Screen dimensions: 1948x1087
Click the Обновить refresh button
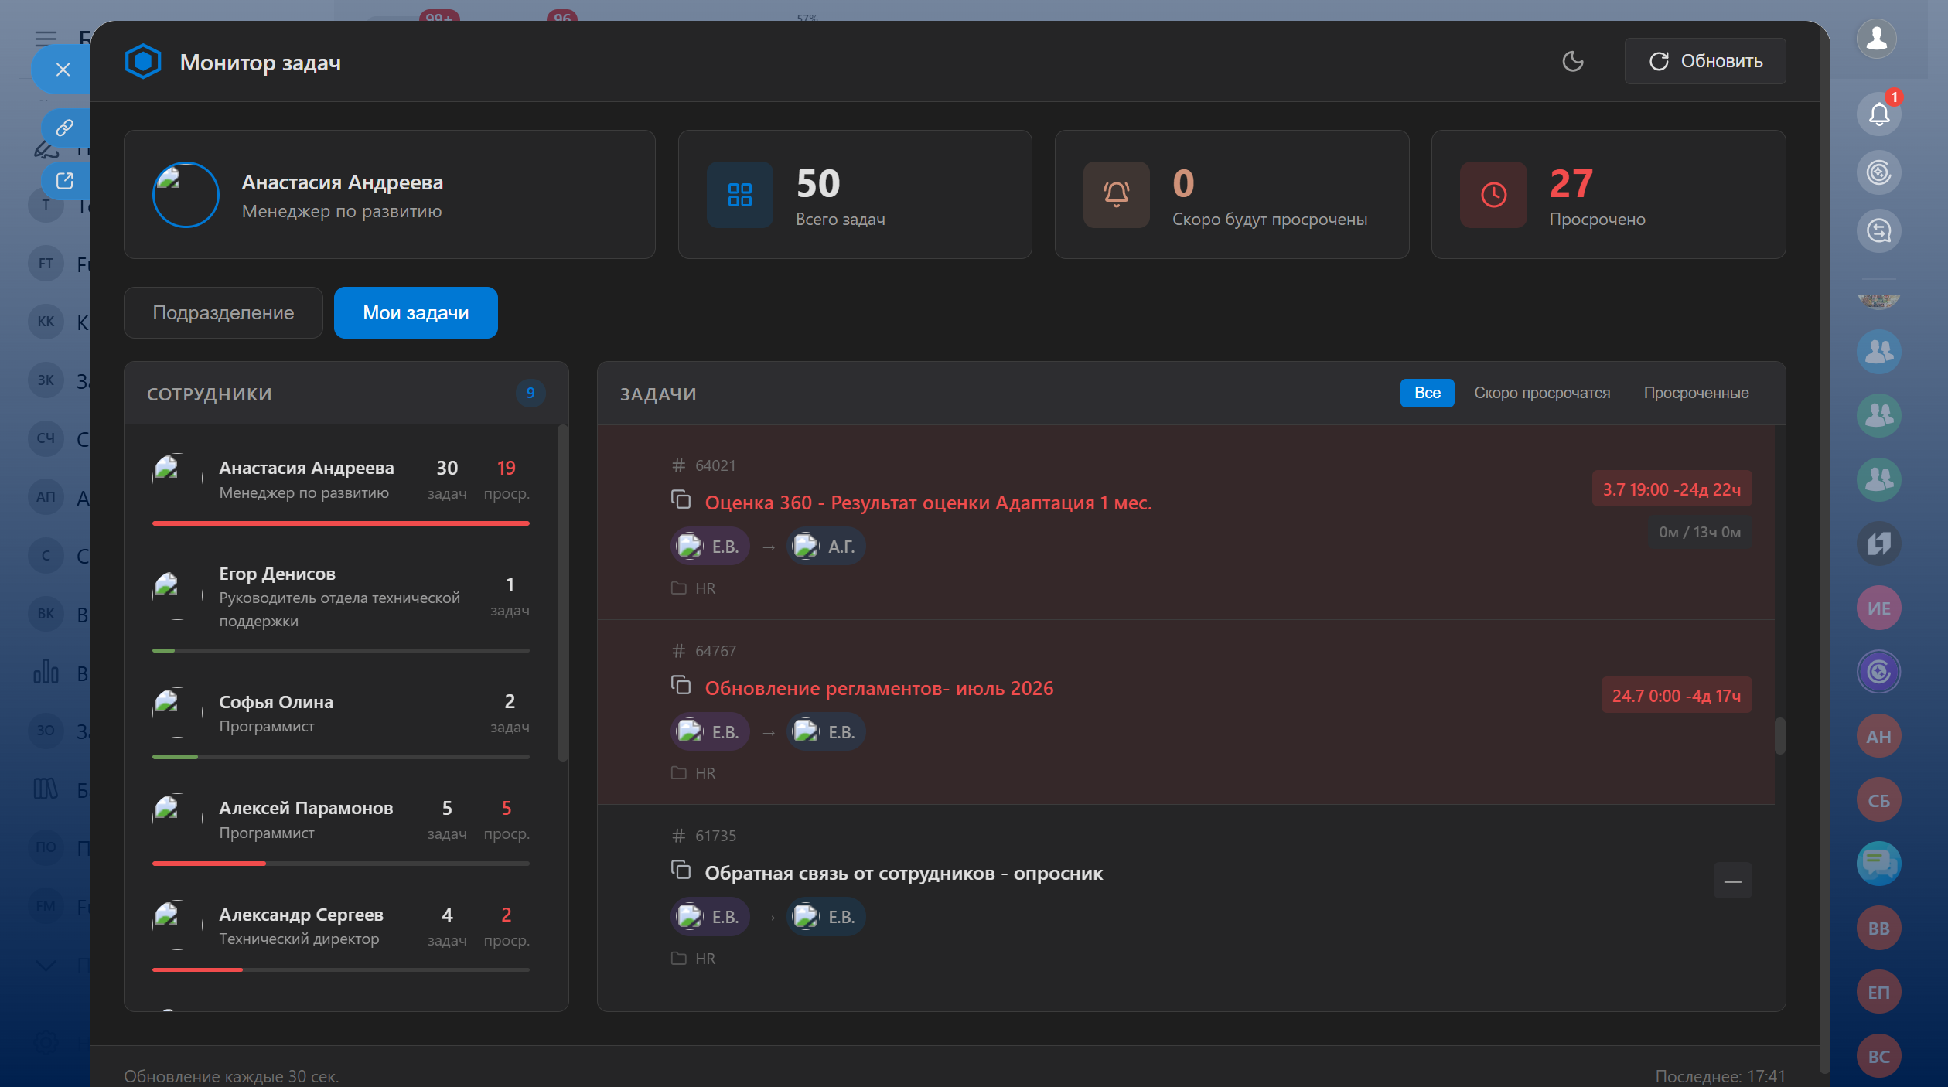pos(1705,61)
